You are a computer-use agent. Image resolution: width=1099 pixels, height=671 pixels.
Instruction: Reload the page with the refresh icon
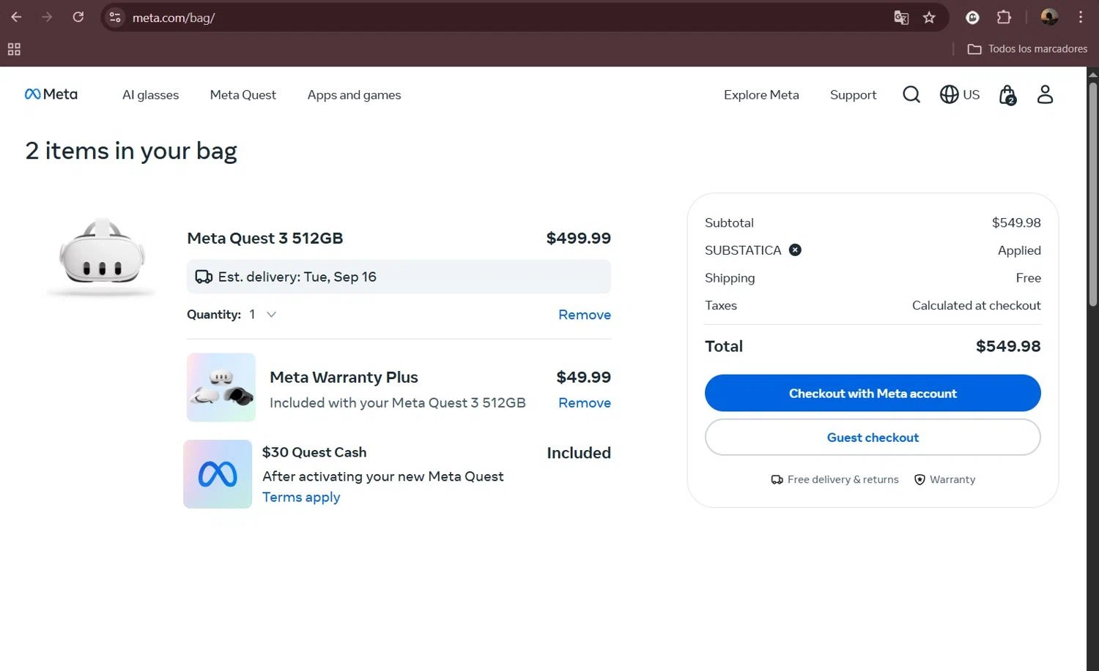pos(78,17)
